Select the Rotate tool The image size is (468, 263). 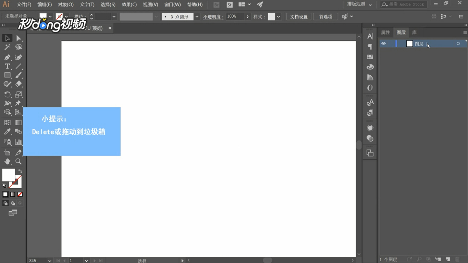point(7,94)
